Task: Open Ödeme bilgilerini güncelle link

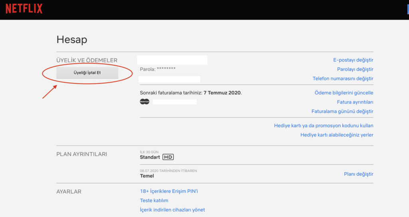Action: [x=344, y=93]
